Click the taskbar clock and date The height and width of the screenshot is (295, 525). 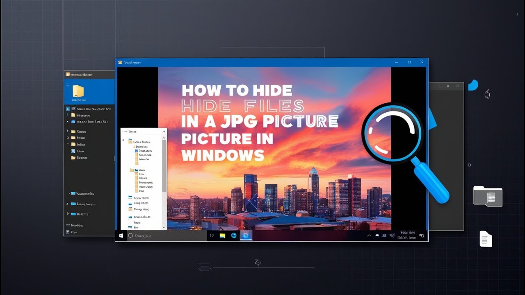[x=407, y=235]
